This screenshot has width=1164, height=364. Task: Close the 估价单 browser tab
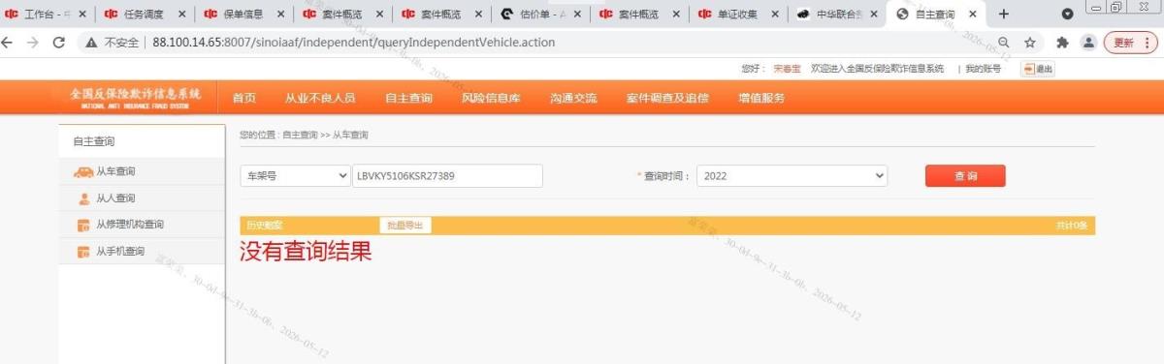tap(576, 14)
